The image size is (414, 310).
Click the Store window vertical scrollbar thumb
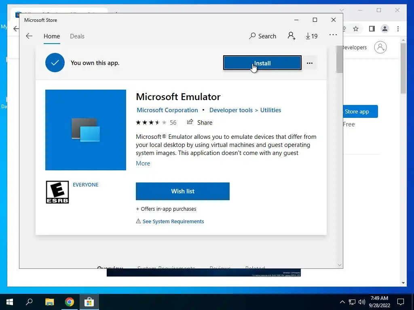(339, 59)
